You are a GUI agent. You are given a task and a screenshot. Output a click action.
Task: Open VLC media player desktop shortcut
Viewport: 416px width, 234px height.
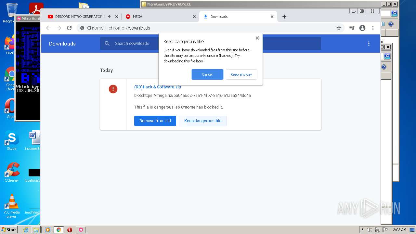[12, 206]
